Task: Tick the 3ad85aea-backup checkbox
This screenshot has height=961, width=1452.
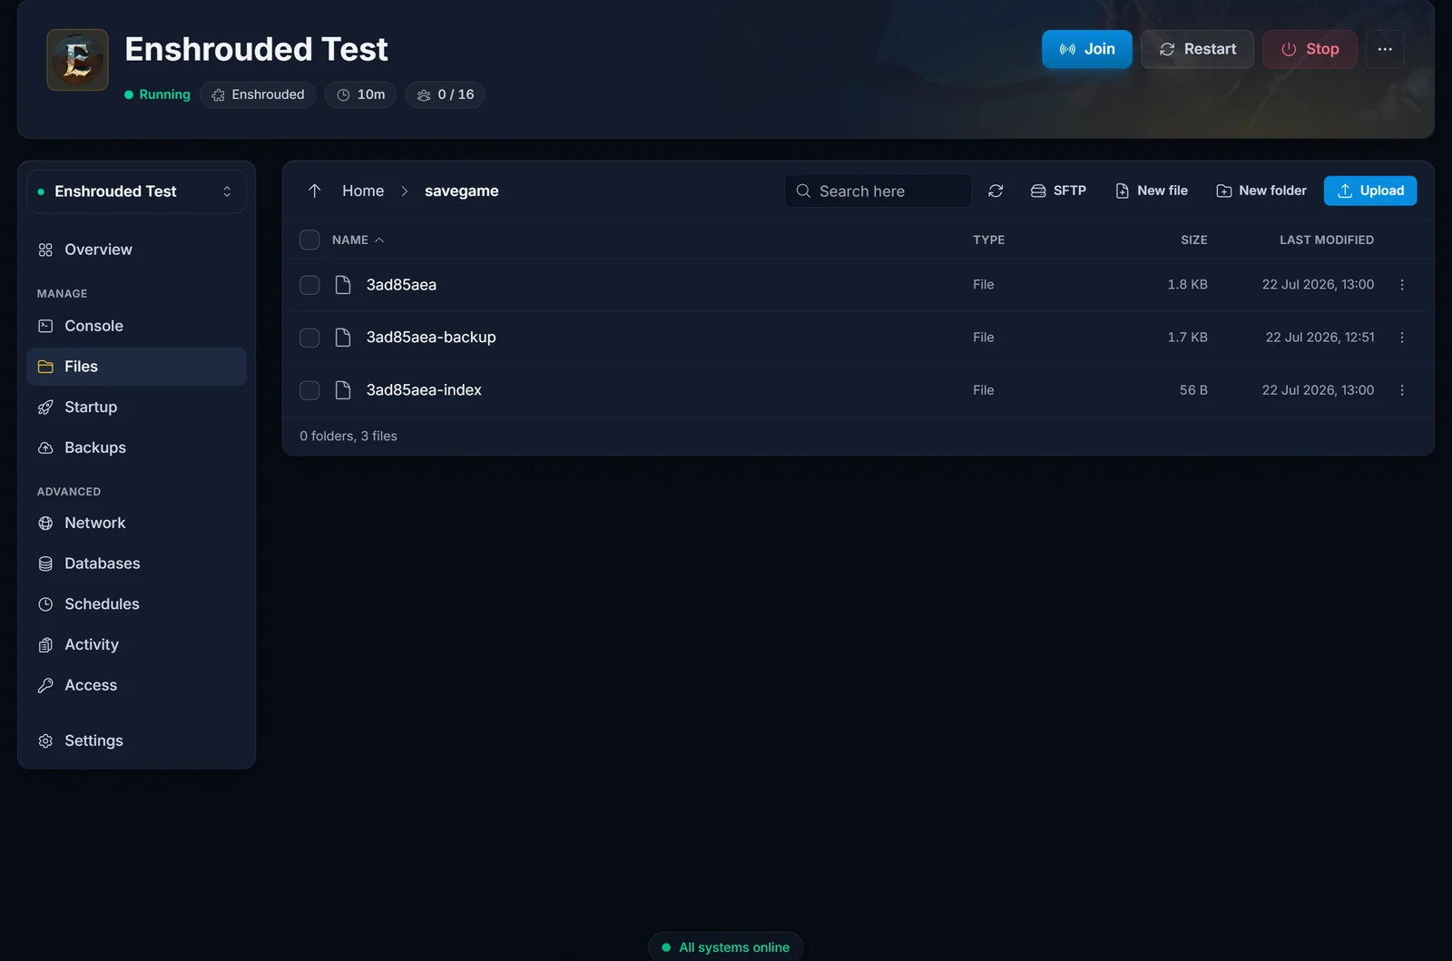Action: click(x=309, y=338)
